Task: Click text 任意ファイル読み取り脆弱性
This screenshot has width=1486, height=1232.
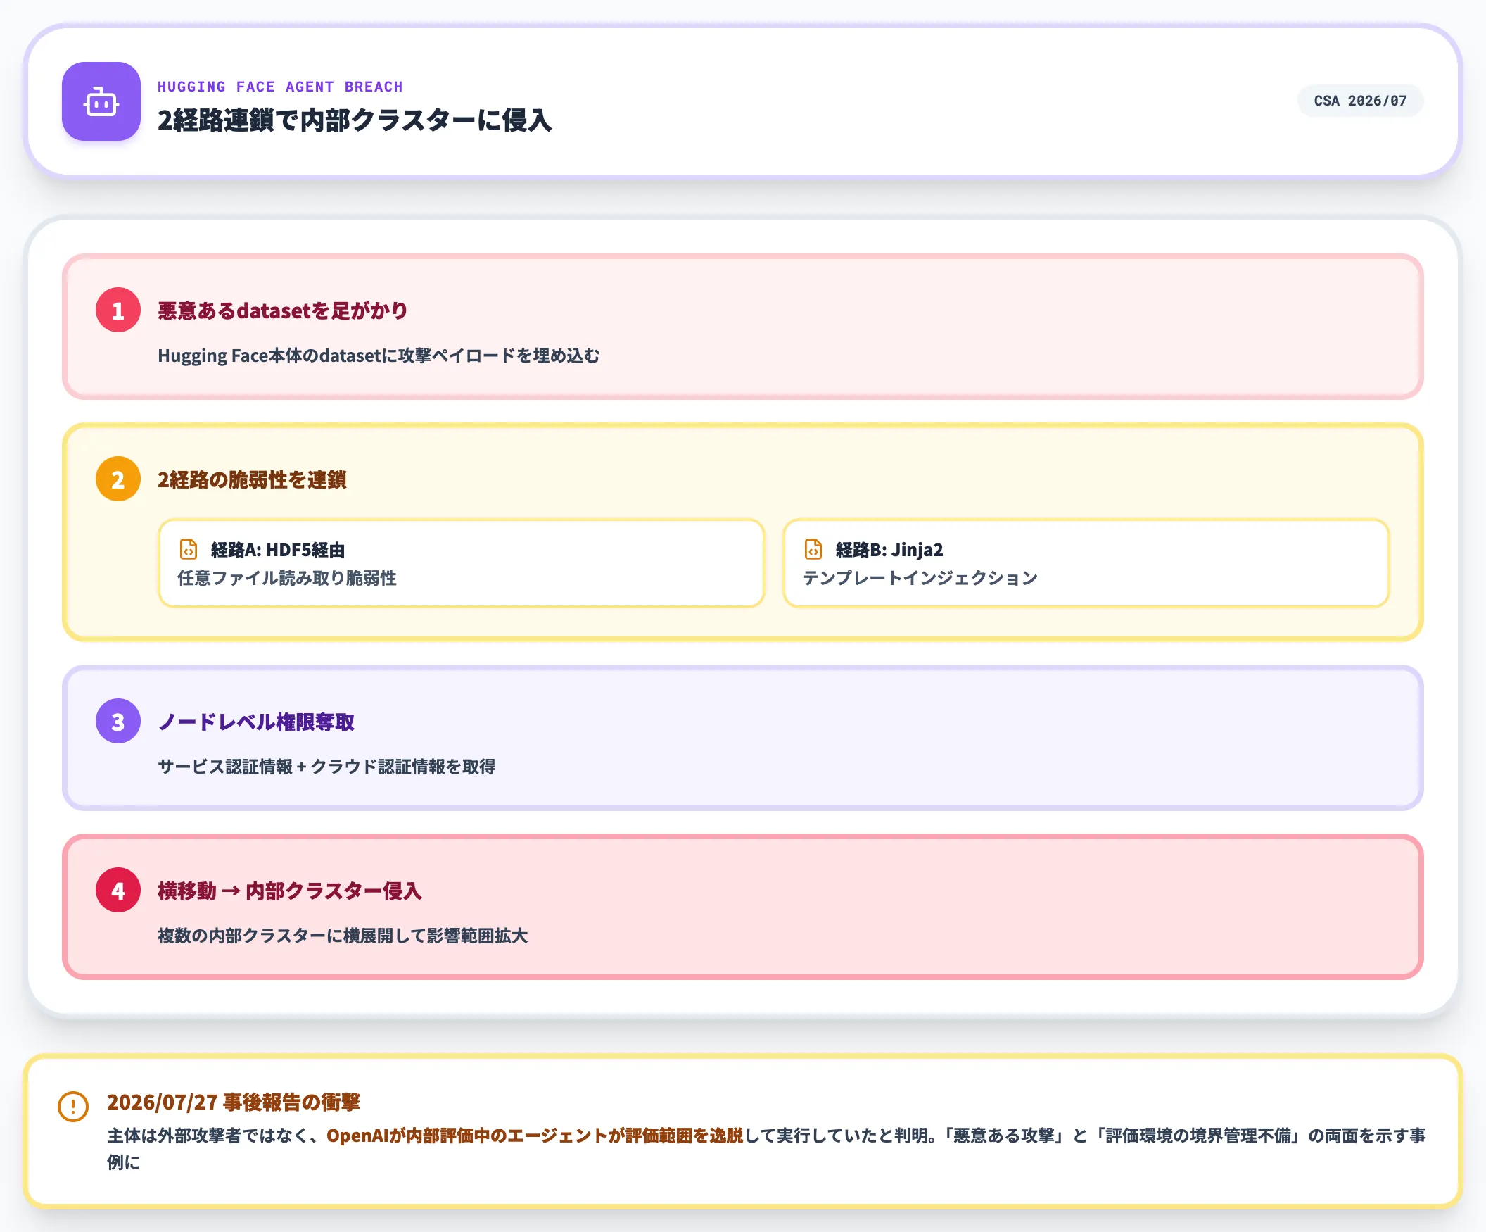Action: (286, 578)
